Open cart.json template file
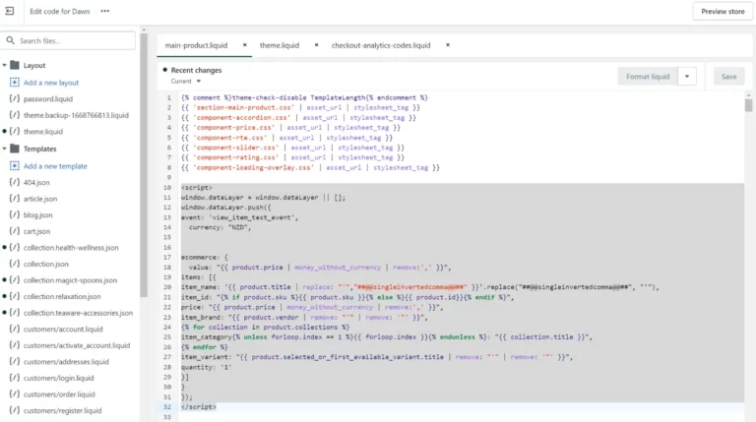This screenshot has height=422, width=756. coord(36,232)
